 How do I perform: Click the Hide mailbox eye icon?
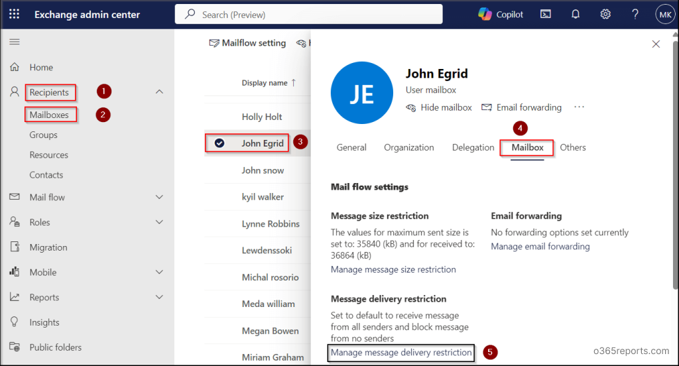pyautogui.click(x=410, y=107)
